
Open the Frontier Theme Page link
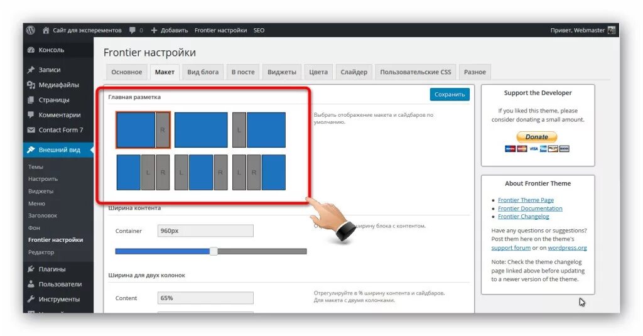(x=526, y=200)
